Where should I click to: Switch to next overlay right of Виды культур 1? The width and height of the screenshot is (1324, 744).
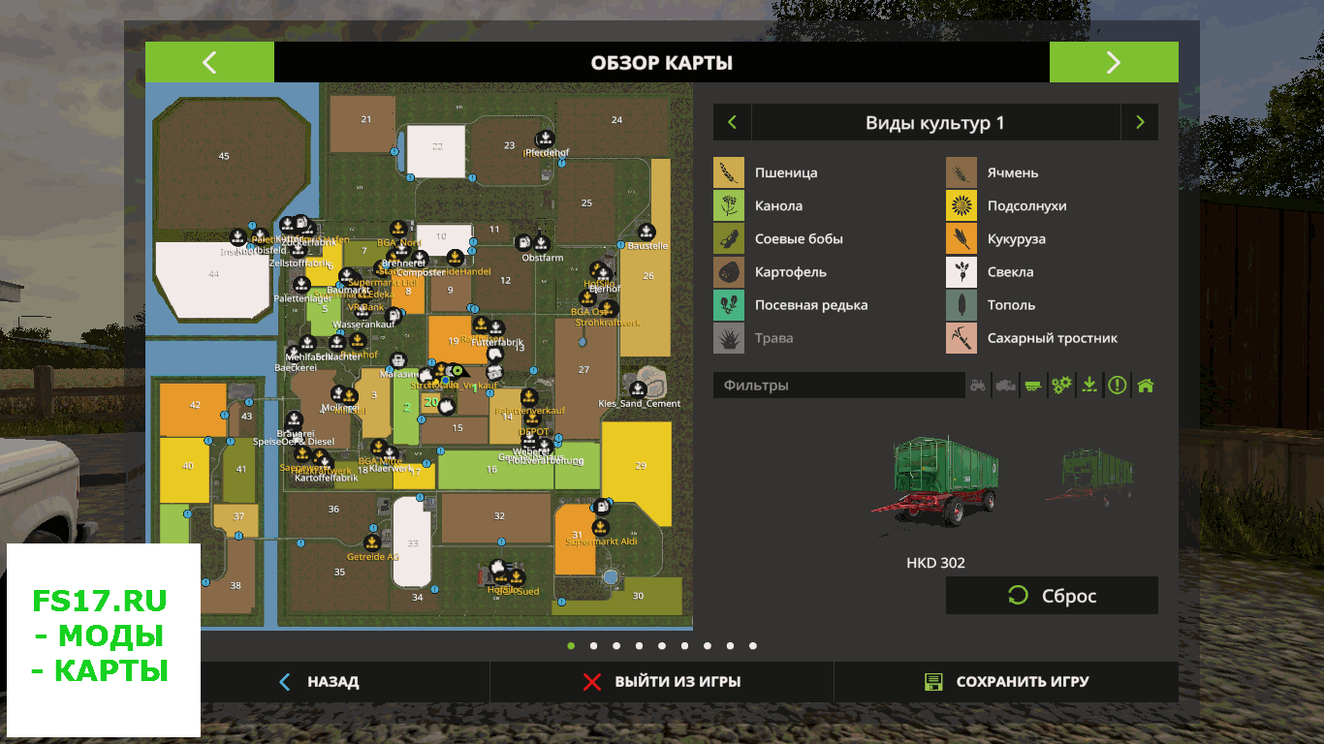1140,123
